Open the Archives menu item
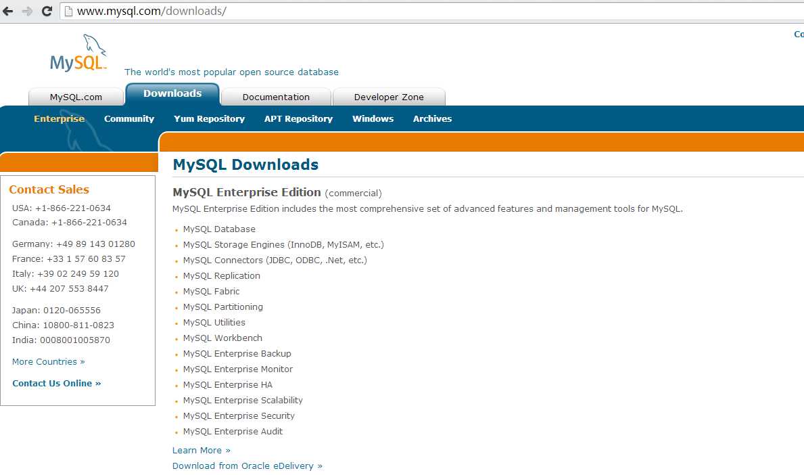The image size is (804, 475). (x=432, y=118)
